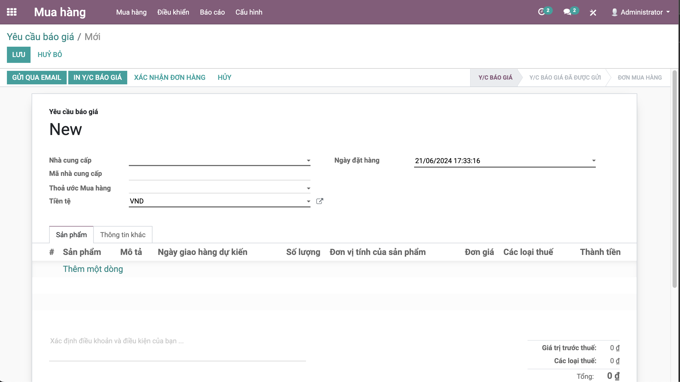Click the Administrator user avatar icon
The width and height of the screenshot is (680, 382).
614,12
